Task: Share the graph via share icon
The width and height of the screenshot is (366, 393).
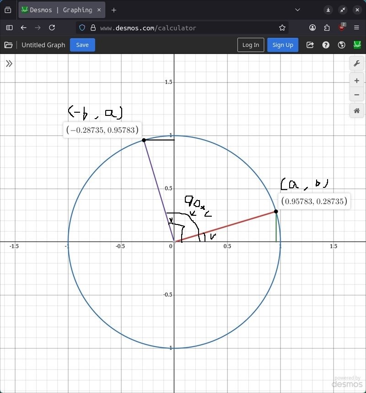Action: coord(310,45)
